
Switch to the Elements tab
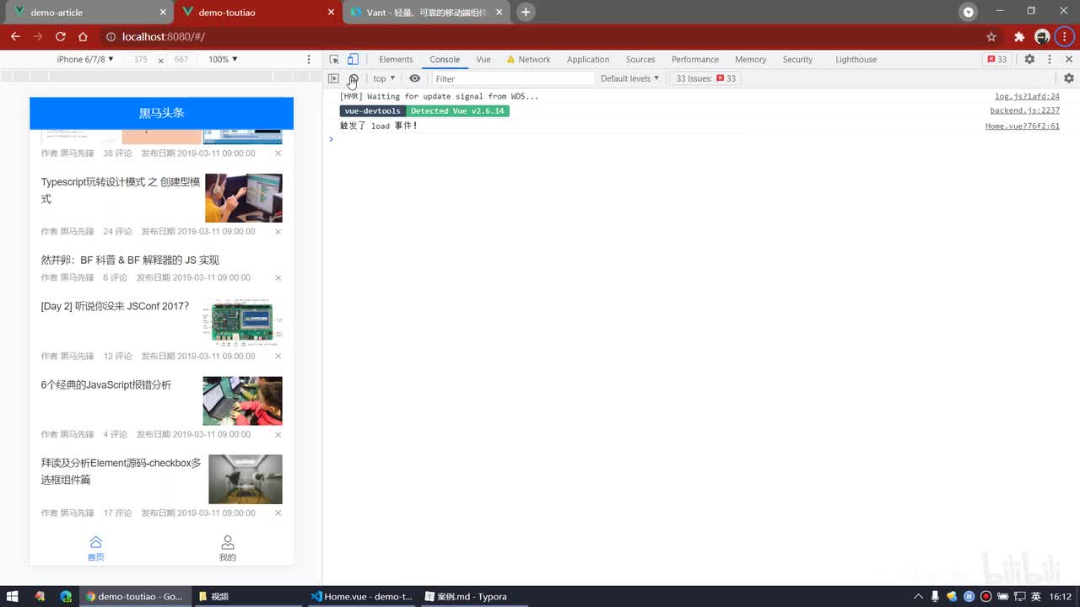396,59
